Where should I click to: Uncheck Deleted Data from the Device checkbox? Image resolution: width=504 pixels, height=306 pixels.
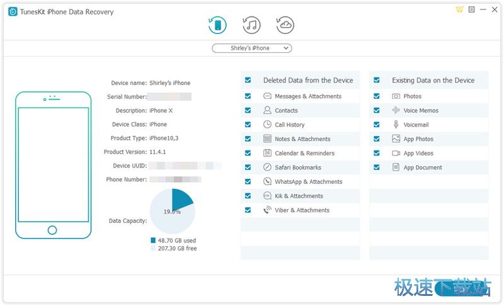tap(248, 80)
